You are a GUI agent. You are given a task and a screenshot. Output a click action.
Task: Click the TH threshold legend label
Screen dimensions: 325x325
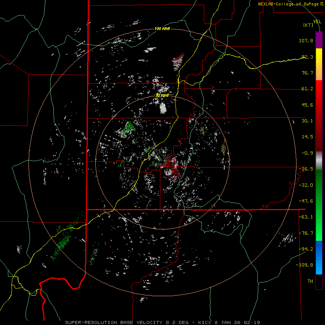coord(310,281)
